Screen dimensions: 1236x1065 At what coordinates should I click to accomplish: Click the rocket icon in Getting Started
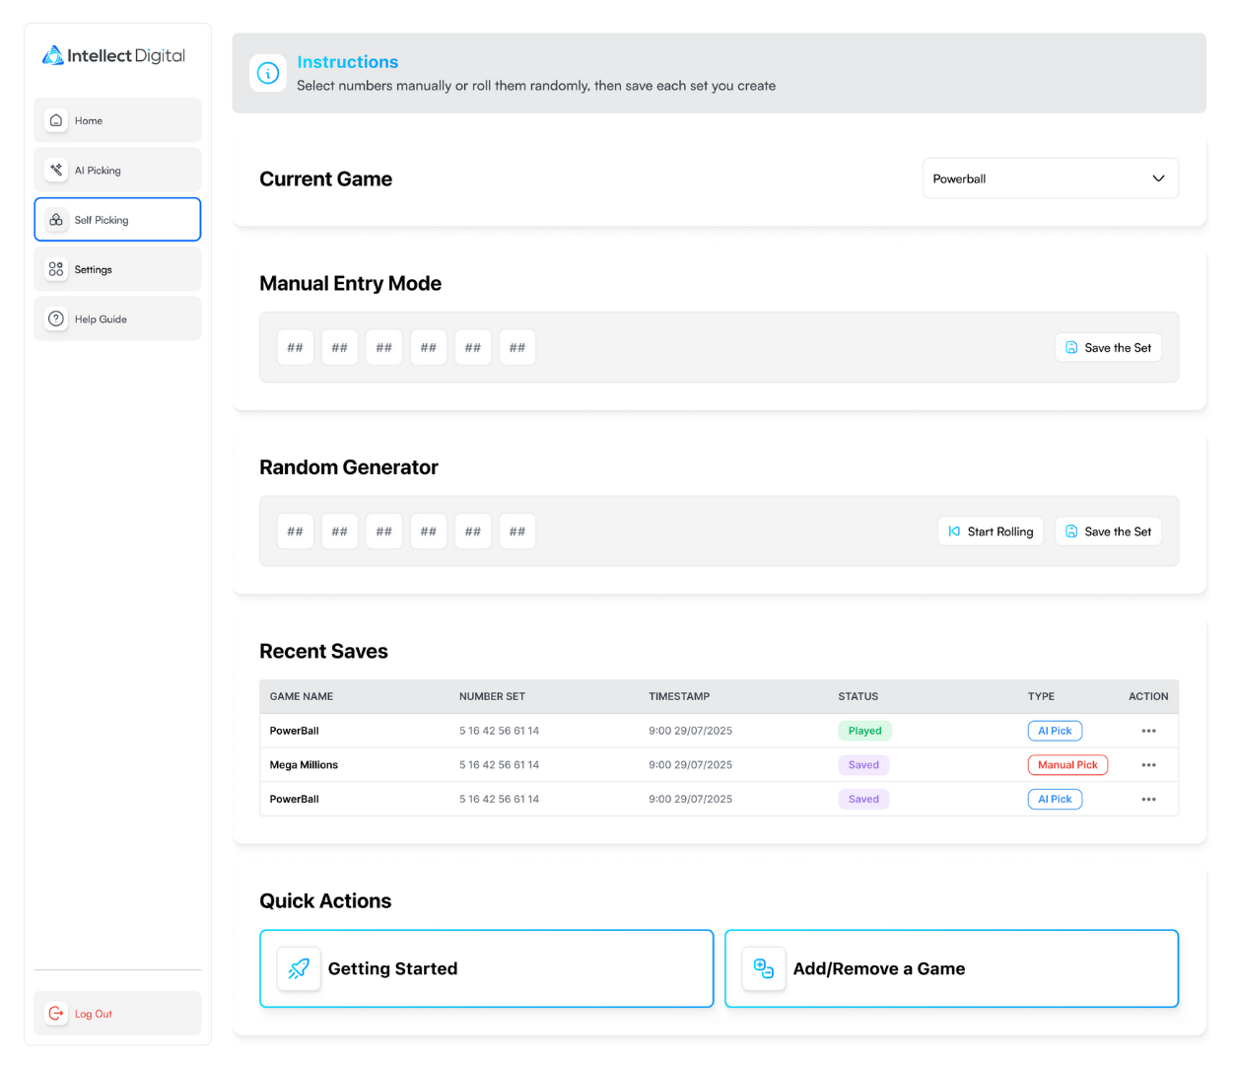point(299,968)
